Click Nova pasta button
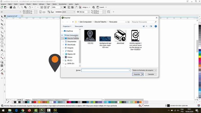 click(79, 26)
